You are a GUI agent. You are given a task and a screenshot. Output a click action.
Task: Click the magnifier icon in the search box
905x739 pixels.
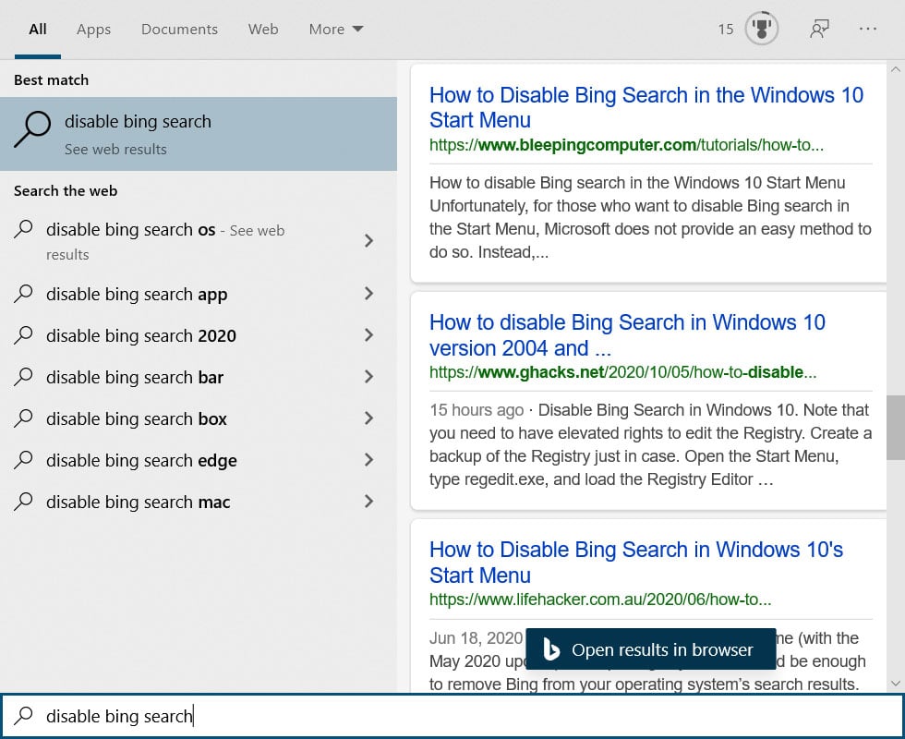(25, 716)
